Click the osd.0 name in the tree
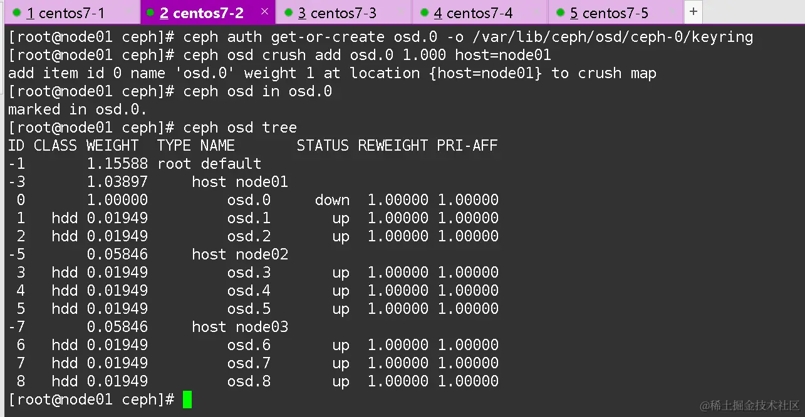The height and width of the screenshot is (417, 805). pos(249,200)
